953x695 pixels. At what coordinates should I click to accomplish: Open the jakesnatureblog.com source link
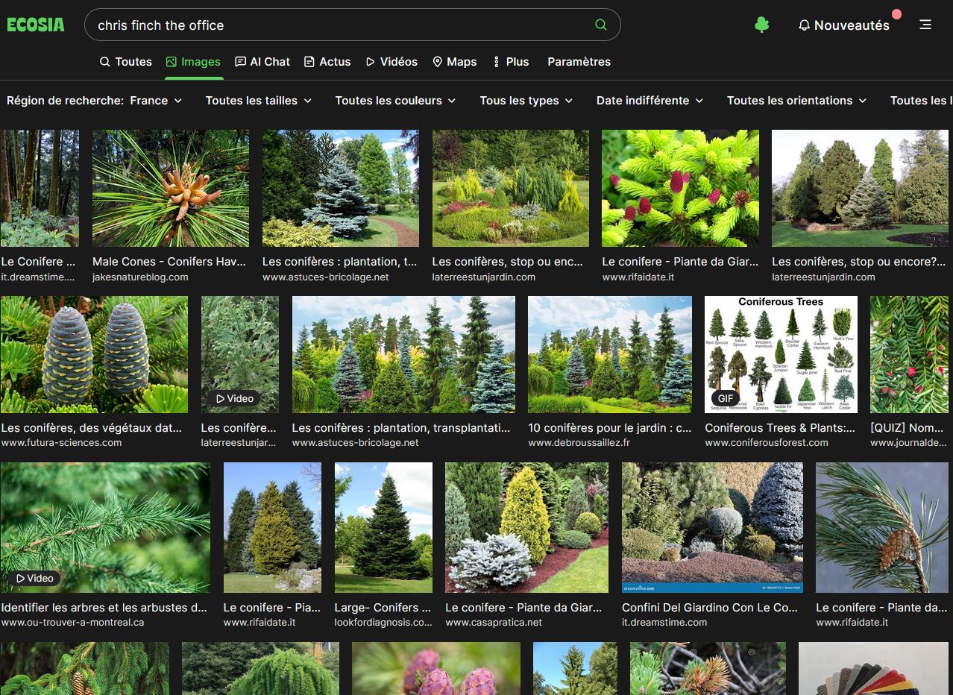coord(140,277)
